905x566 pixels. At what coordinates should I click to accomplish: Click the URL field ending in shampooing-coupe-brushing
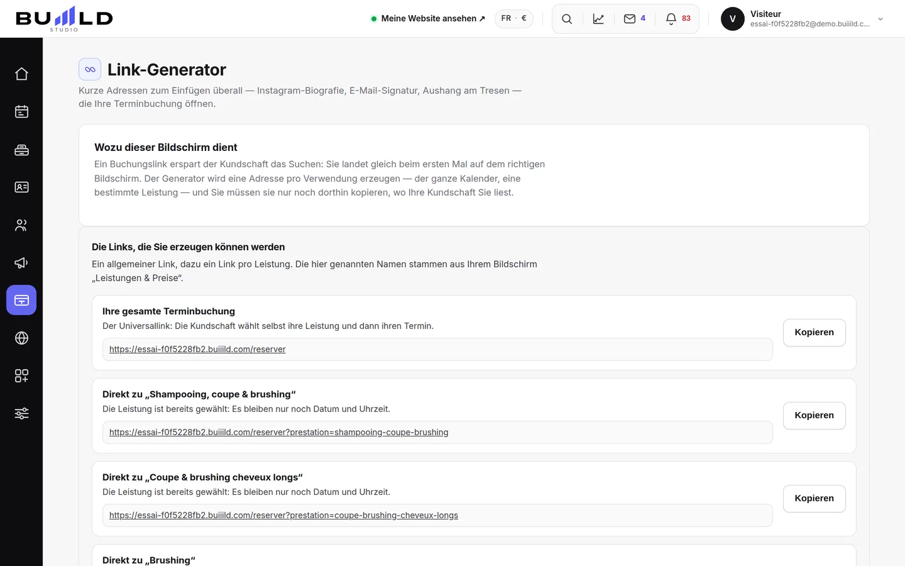(x=437, y=432)
